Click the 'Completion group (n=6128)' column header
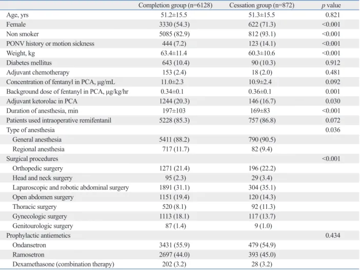This screenshot has width=360, height=270. click(x=175, y=5)
